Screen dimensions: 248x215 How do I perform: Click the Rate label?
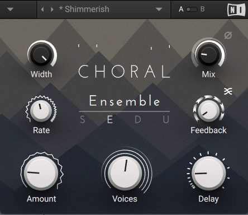[x=41, y=130]
